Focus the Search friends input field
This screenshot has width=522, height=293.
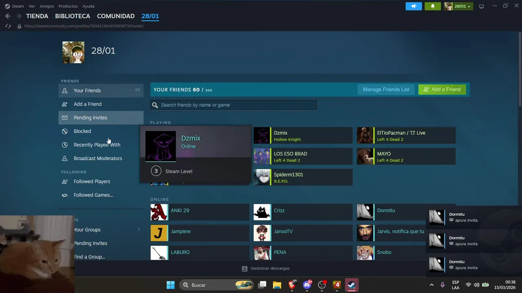(x=234, y=105)
